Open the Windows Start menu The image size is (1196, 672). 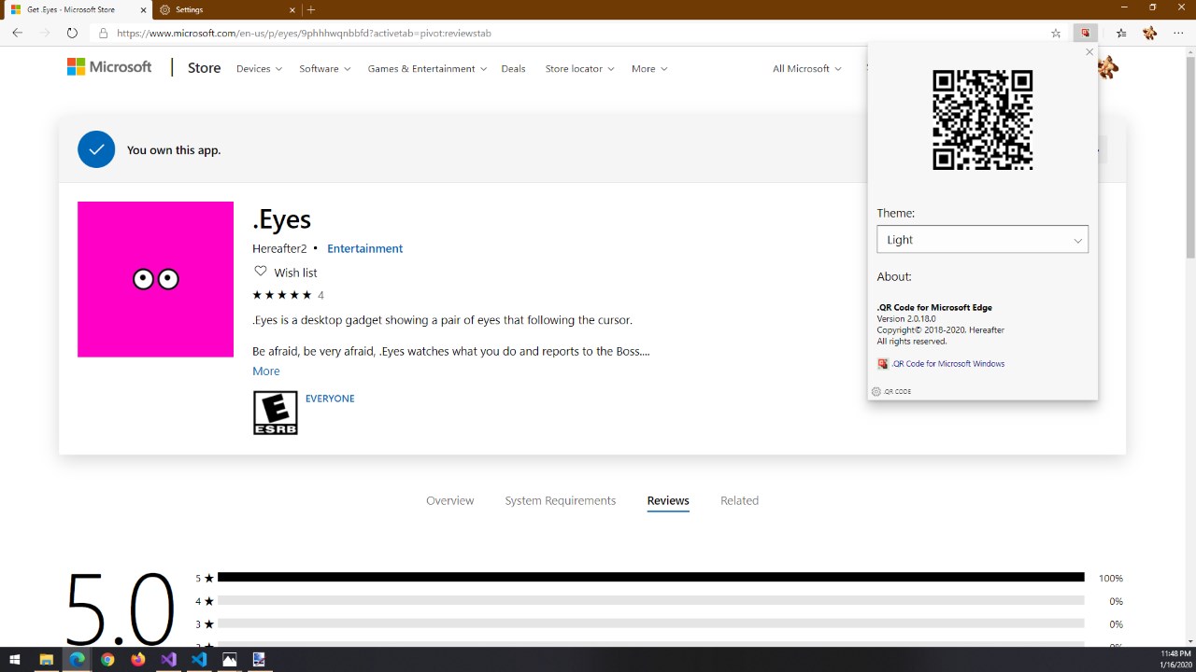pyautogui.click(x=15, y=659)
